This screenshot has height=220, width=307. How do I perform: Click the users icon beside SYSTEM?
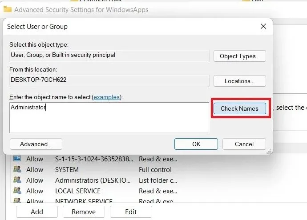[17, 169]
